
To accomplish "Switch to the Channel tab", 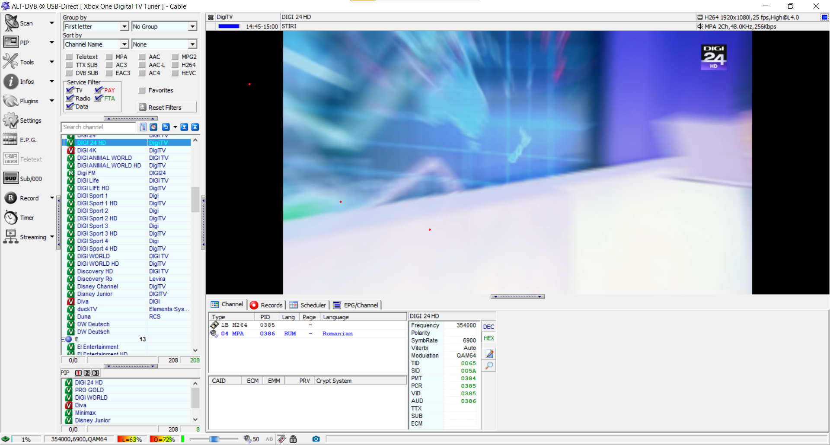I will tap(227, 304).
